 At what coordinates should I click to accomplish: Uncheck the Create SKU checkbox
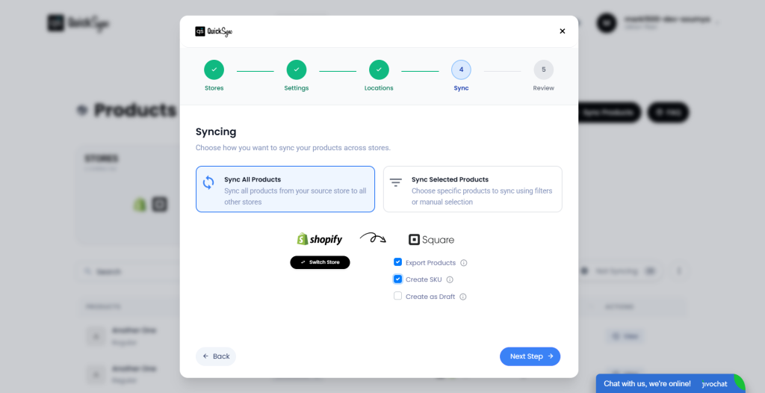[x=397, y=279]
